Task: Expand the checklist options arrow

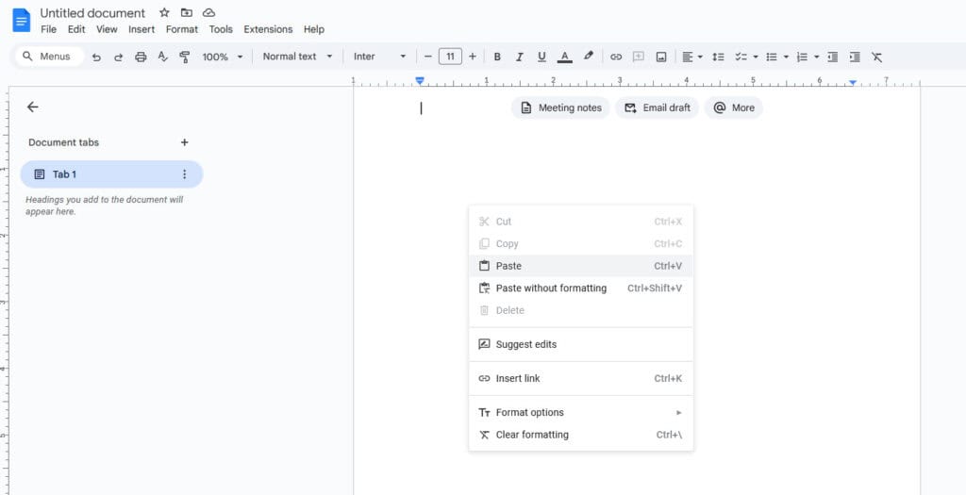Action: pyautogui.click(x=756, y=57)
